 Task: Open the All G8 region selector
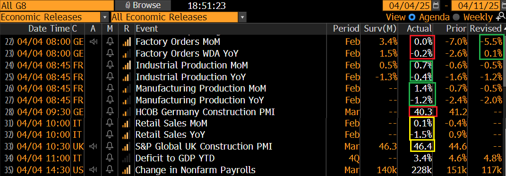pos(57,5)
